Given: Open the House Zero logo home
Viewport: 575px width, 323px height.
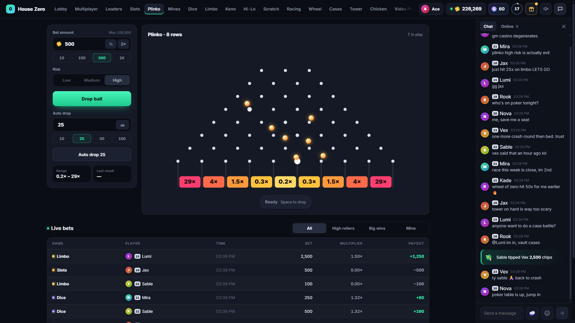Looking at the screenshot, I should pyautogui.click(x=25, y=9).
